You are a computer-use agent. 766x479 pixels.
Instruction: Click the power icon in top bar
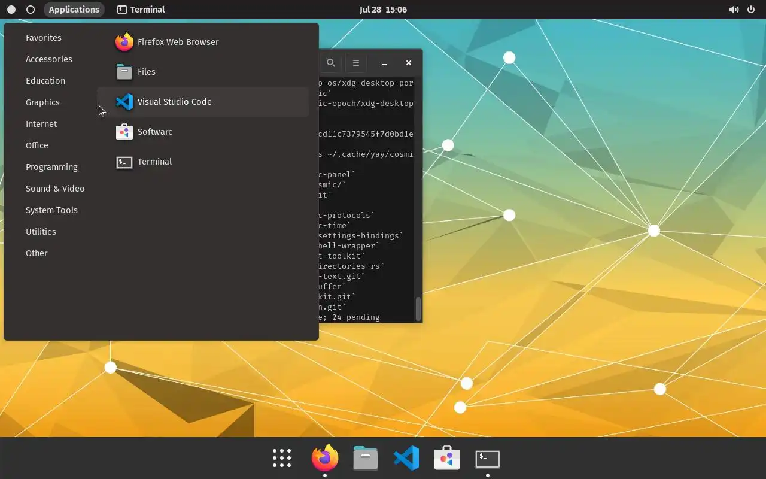751,10
